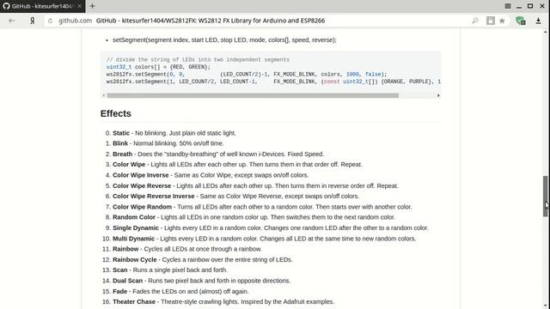Screen dimensions: 550x309
Task: Click the page scroll down arrow
Action: (545, 306)
